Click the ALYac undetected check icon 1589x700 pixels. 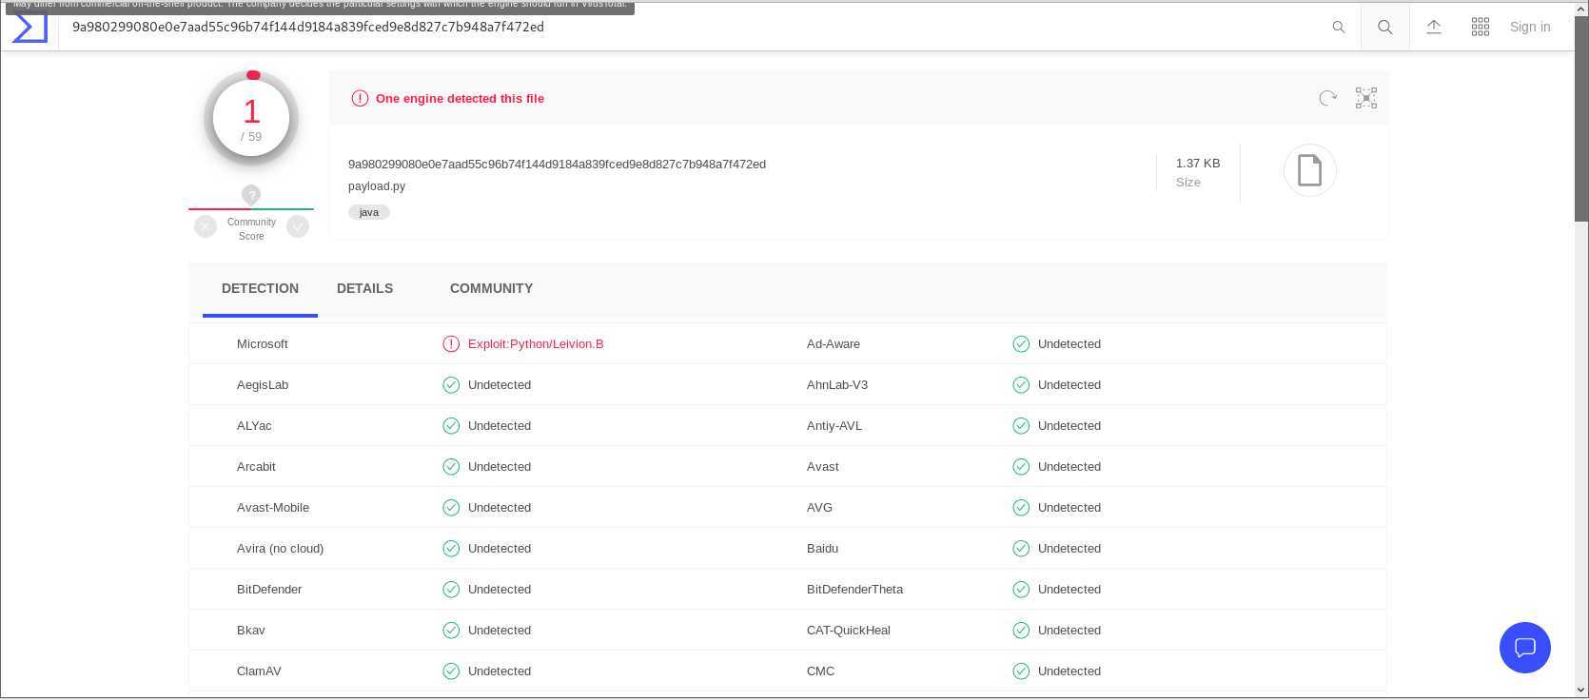coord(451,426)
